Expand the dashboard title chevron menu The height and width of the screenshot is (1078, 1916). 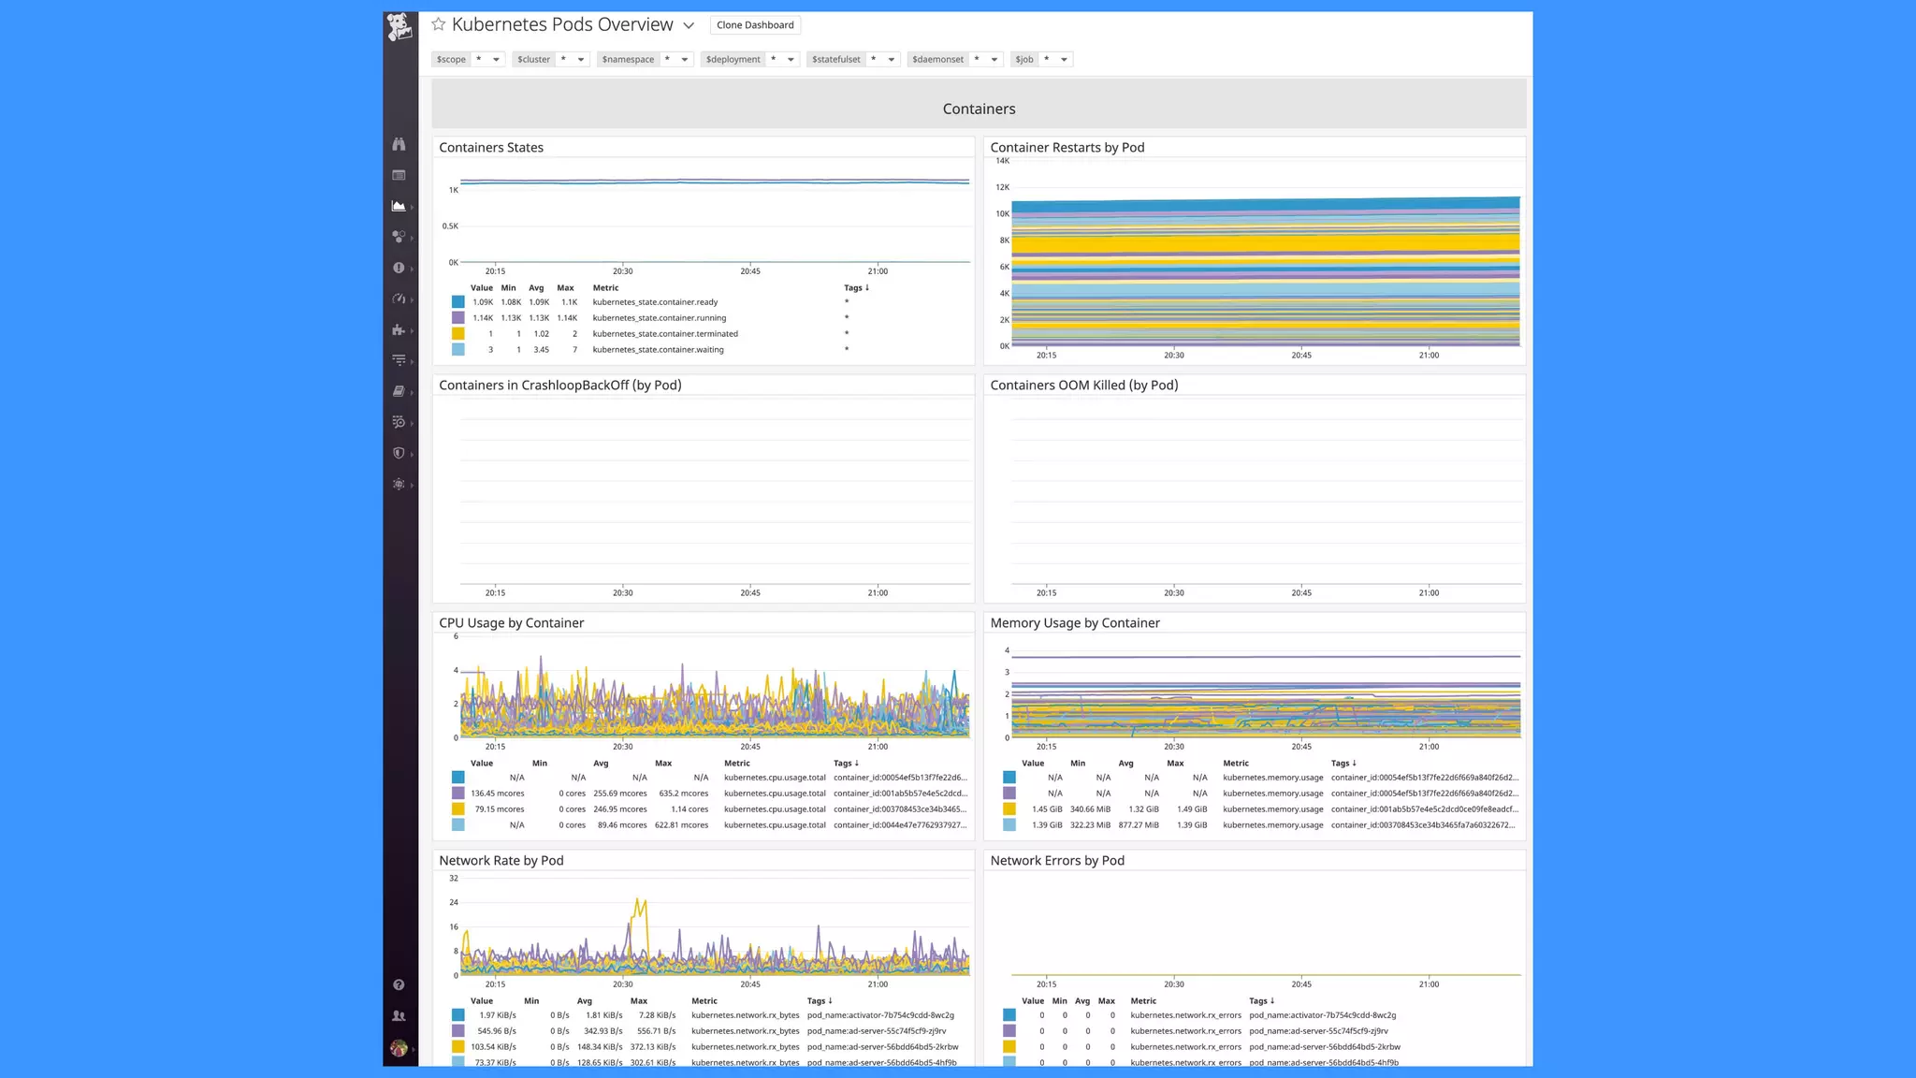689,25
